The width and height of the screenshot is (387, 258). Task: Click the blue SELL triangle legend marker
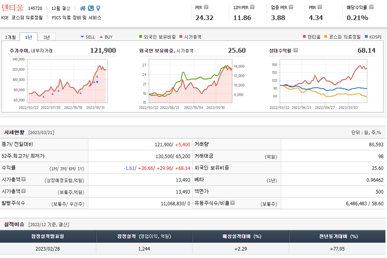(82, 37)
